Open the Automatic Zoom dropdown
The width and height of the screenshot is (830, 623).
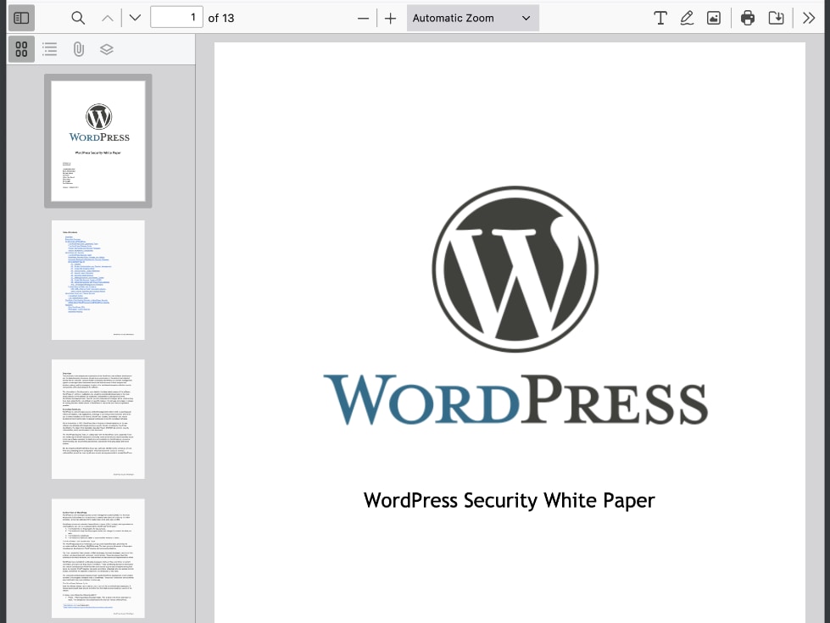(x=473, y=18)
